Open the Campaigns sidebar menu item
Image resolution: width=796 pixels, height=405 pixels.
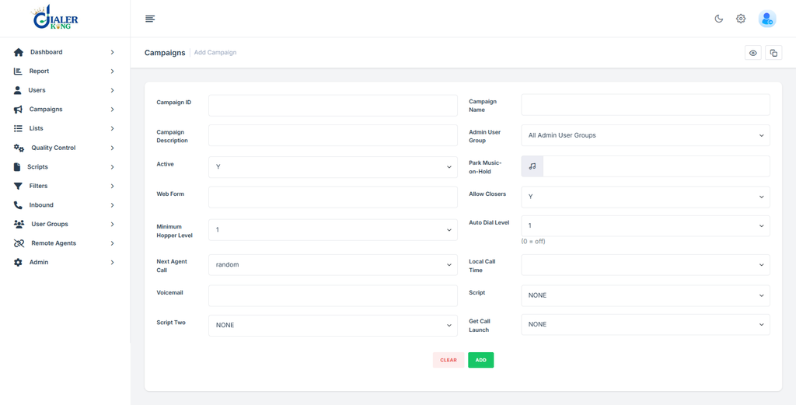tap(65, 109)
